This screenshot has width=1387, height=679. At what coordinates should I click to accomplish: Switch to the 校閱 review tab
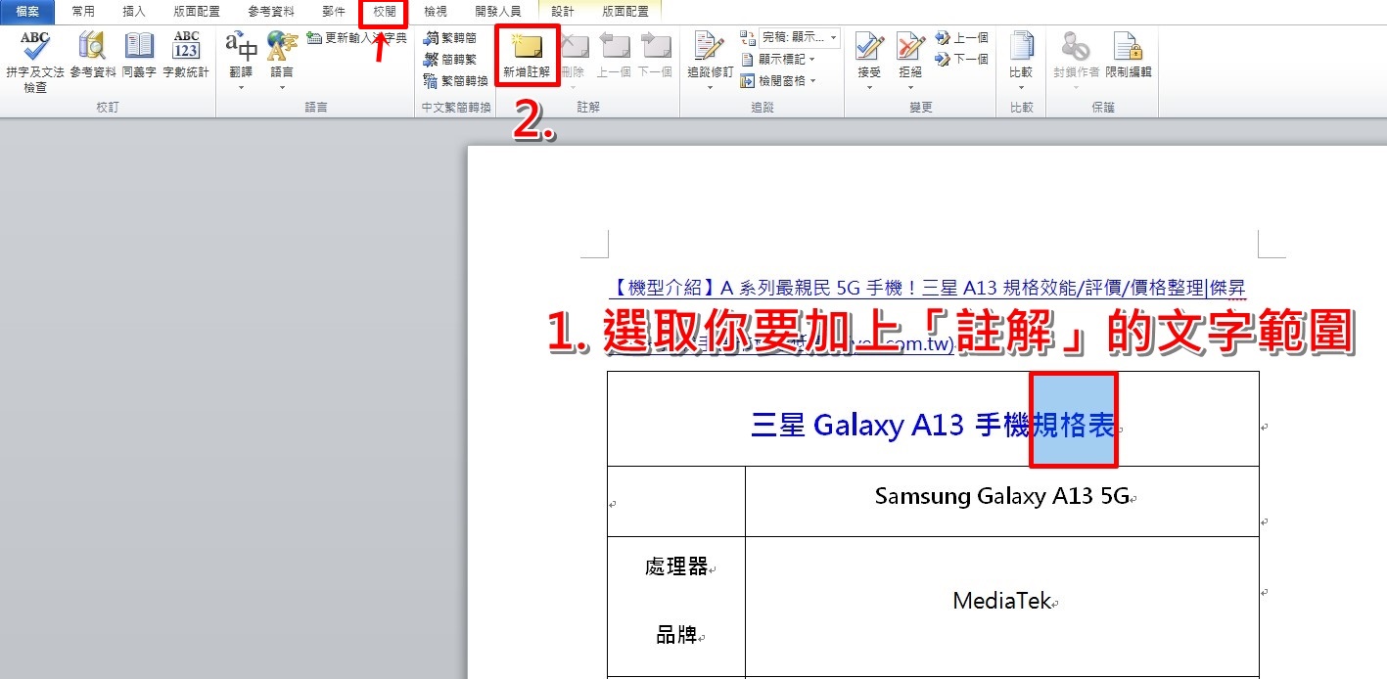tap(385, 12)
